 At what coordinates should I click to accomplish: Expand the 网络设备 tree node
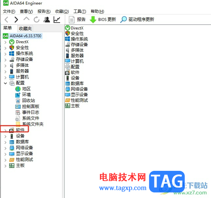tap(5, 148)
